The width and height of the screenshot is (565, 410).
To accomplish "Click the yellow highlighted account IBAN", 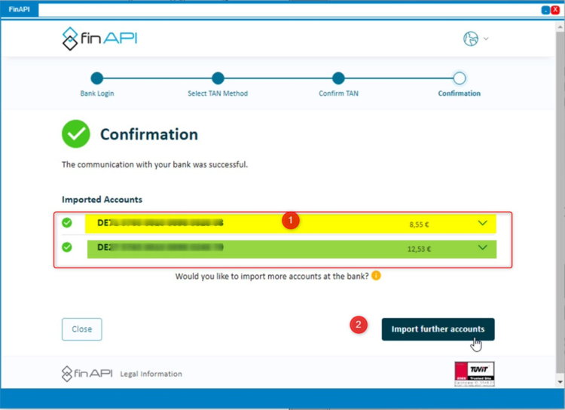I will (160, 223).
